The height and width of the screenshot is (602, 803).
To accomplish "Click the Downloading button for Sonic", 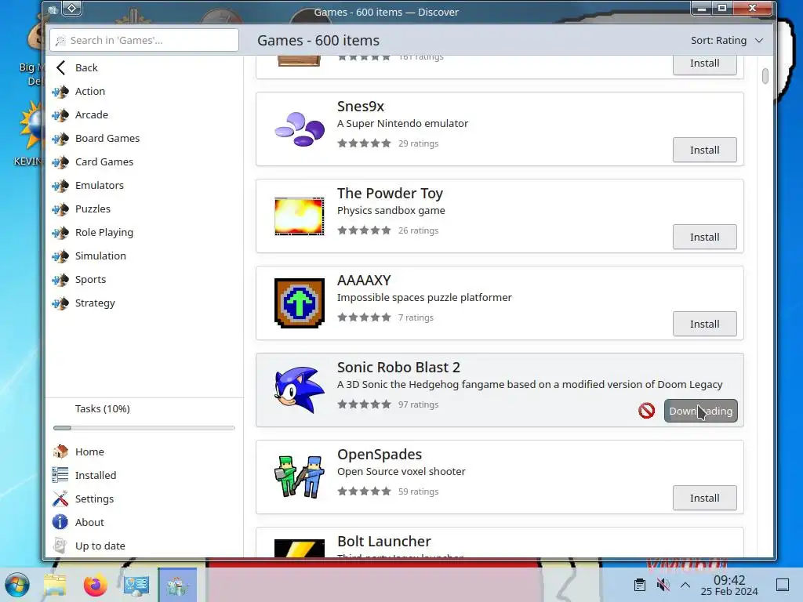I will point(700,411).
